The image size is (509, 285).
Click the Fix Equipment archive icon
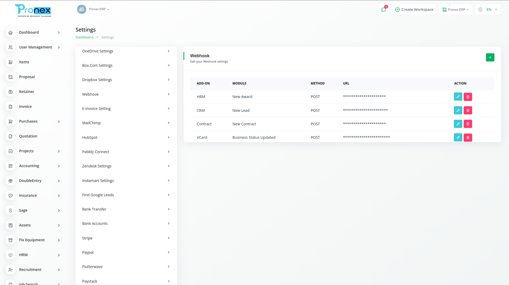tap(10, 240)
